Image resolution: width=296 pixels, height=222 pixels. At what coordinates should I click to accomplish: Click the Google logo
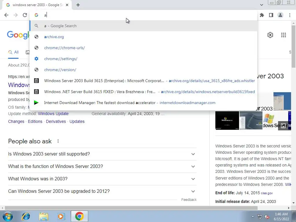pos(18,35)
